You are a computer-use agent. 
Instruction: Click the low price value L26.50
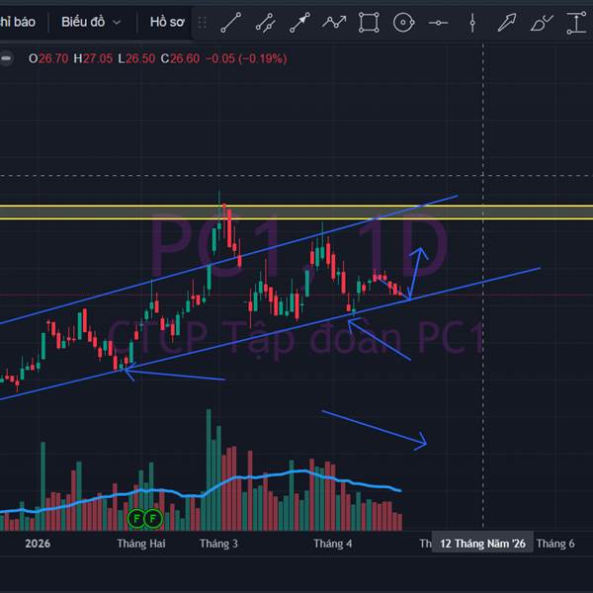[x=136, y=58]
